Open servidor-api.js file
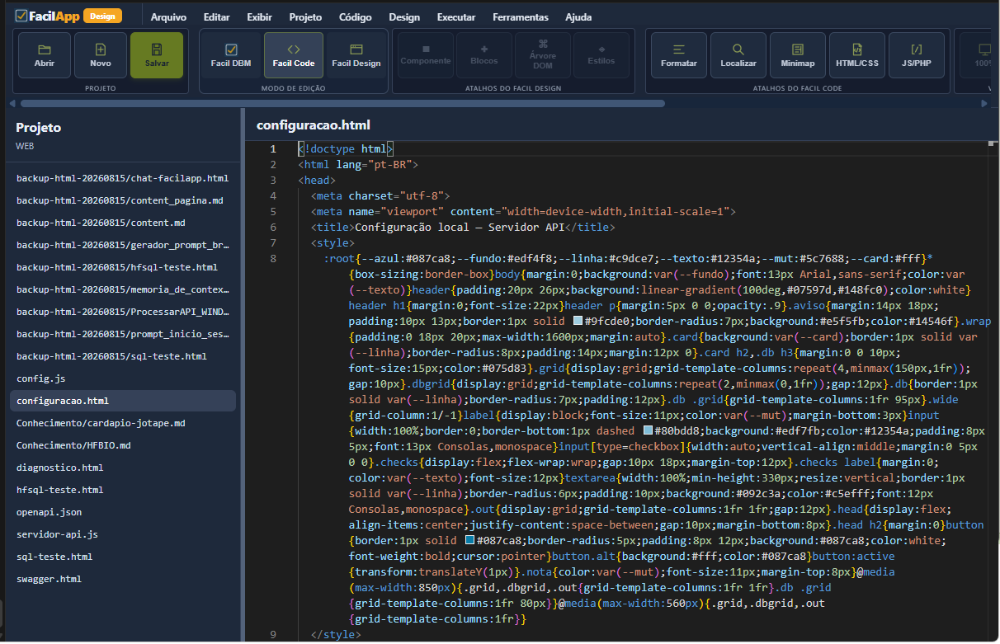This screenshot has height=644, width=1000. 123,534
